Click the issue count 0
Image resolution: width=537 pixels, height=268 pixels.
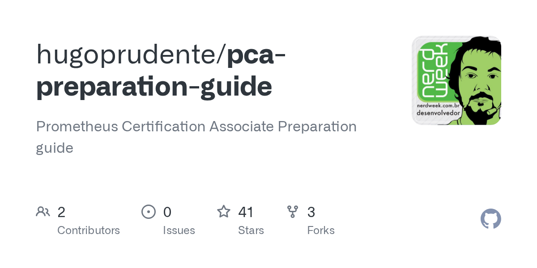167,212
